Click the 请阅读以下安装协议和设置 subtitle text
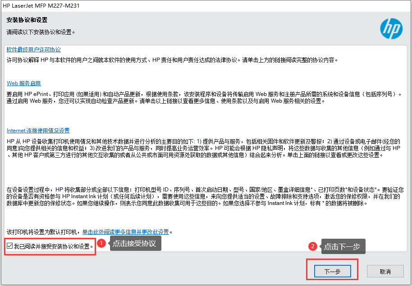The image size is (412, 286). click(41, 32)
